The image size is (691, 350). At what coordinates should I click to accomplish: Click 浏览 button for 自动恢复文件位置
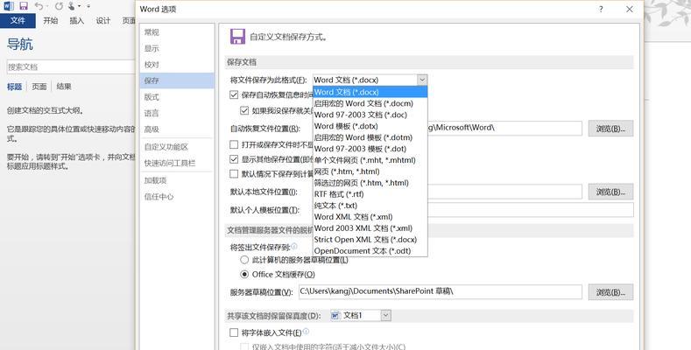[610, 129]
